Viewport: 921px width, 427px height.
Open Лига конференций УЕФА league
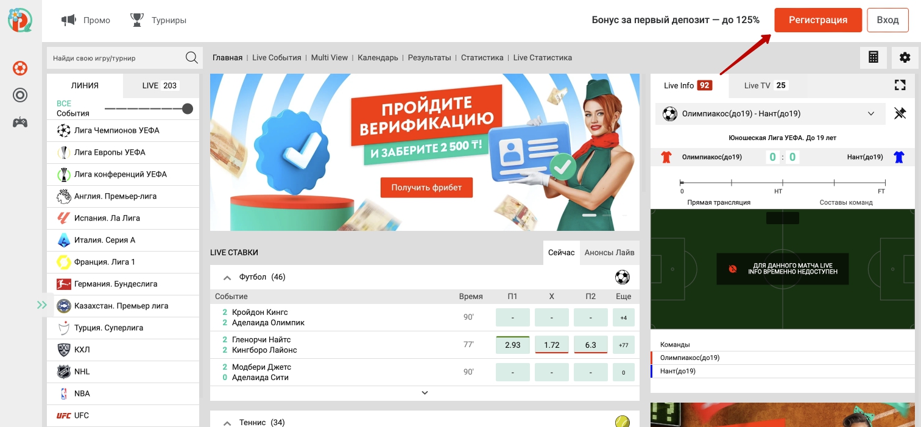point(123,174)
